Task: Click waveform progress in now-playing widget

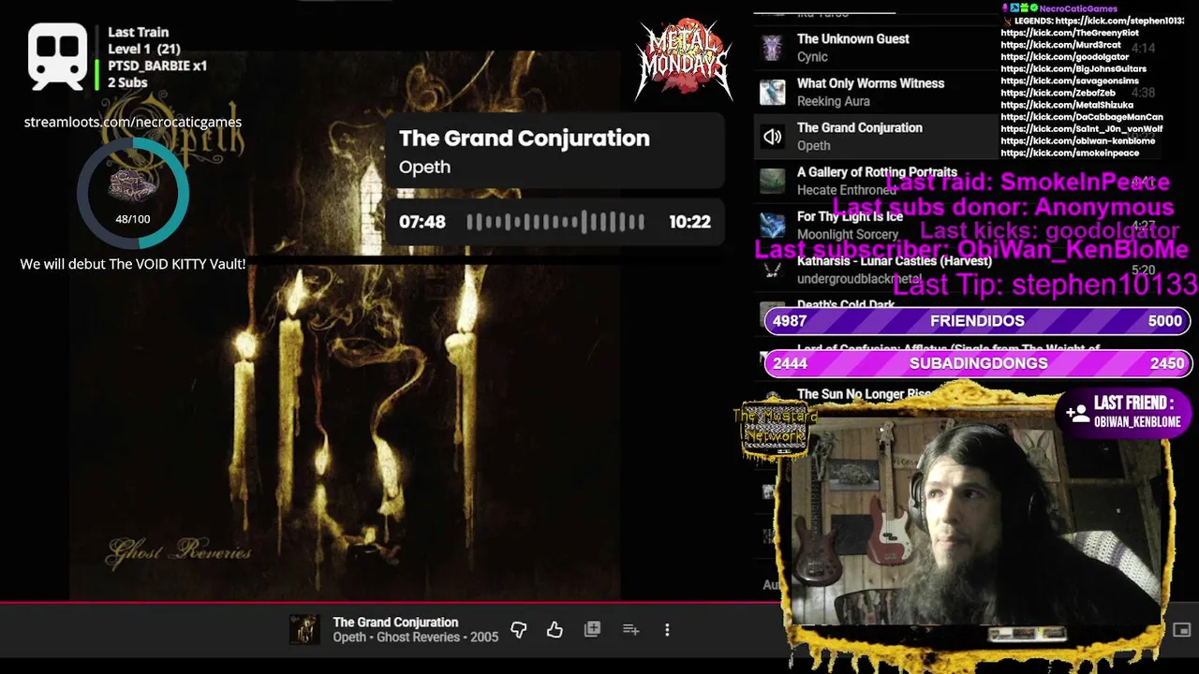Action: point(555,222)
